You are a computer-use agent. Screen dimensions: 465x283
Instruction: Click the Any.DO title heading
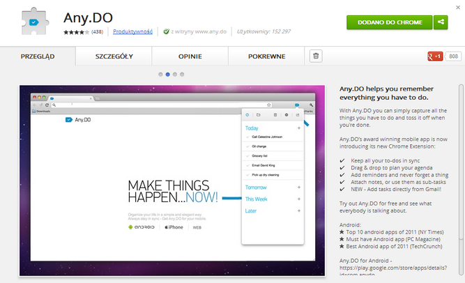88,17
